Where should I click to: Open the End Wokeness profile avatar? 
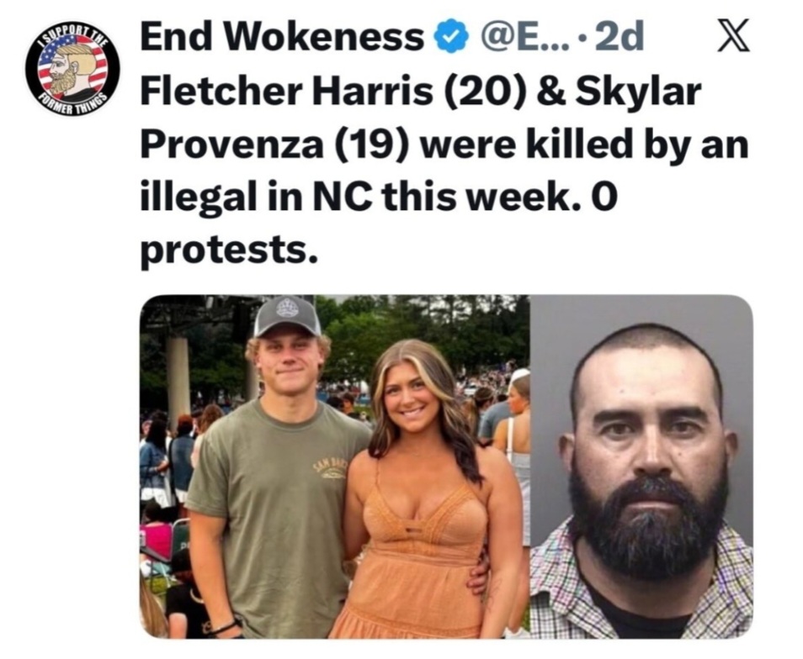coord(72,67)
